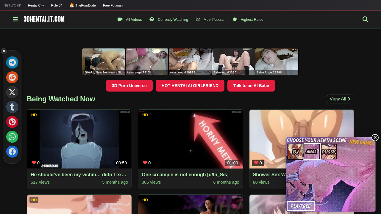Click the 3D Porn Universe button
The width and height of the screenshot is (381, 214).
click(129, 86)
